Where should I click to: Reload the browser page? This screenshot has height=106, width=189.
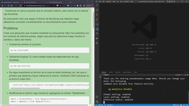(x=9, y=6)
